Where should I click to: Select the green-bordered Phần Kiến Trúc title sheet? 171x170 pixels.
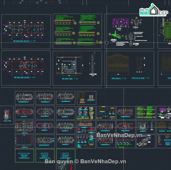coord(45,156)
